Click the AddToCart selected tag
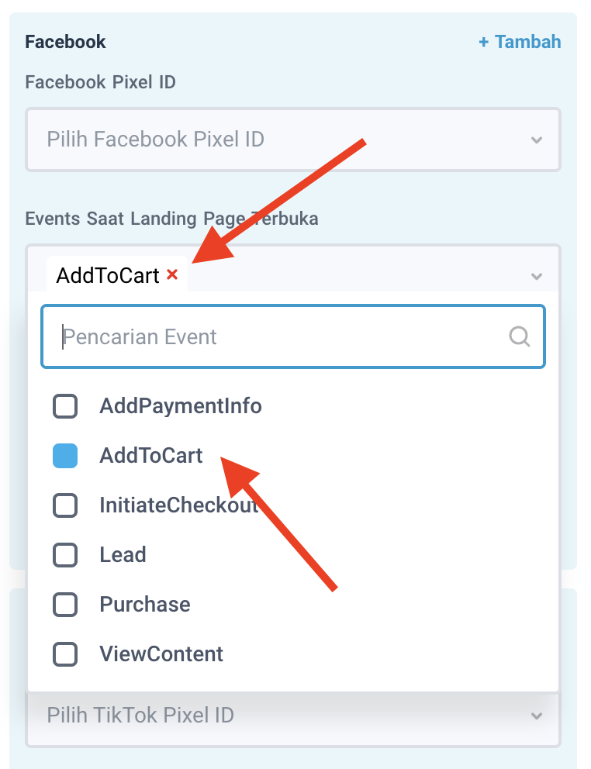The image size is (591, 769). (x=108, y=275)
